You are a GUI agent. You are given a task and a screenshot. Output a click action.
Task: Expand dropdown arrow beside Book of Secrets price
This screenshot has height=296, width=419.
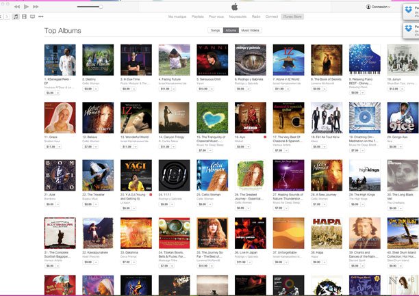(325, 89)
